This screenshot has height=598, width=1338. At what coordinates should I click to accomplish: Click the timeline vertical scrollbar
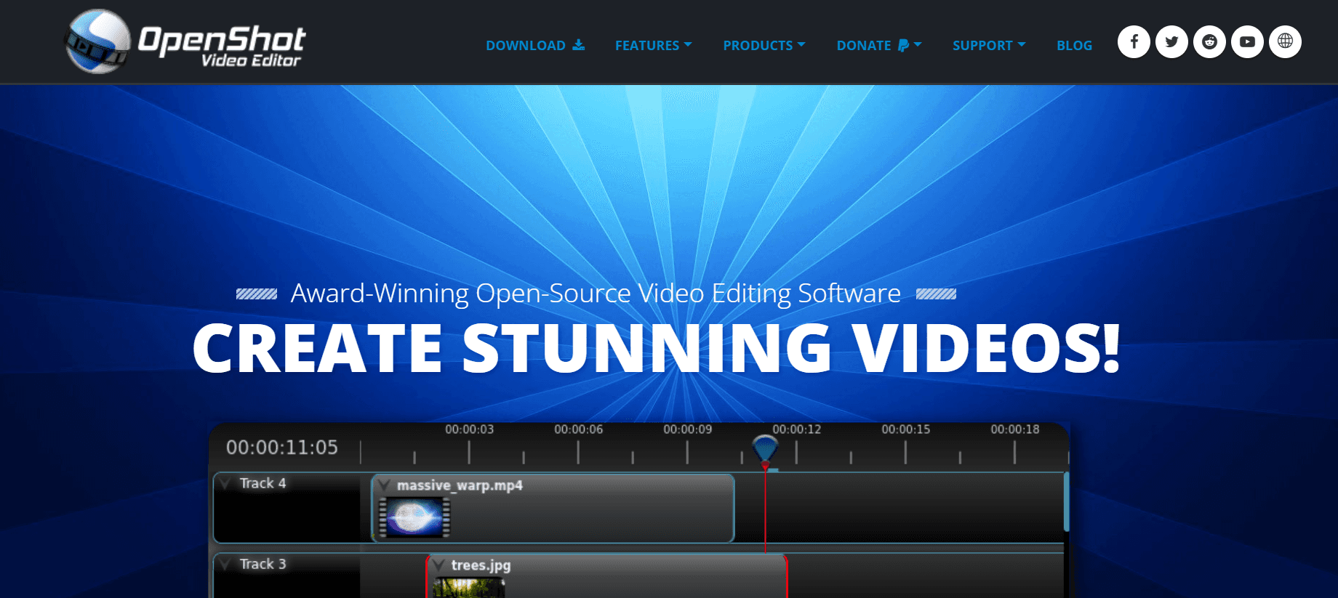1066,502
